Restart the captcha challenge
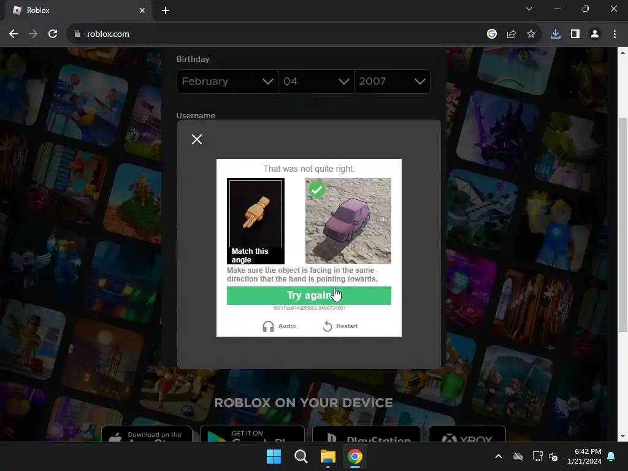This screenshot has height=471, width=628. (340, 326)
